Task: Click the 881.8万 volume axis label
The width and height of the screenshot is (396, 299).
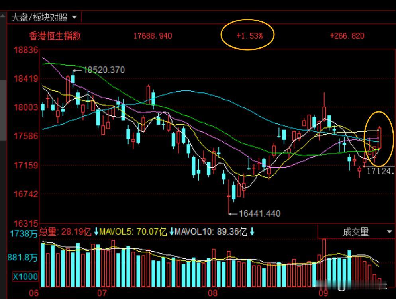Action: [x=22, y=258]
